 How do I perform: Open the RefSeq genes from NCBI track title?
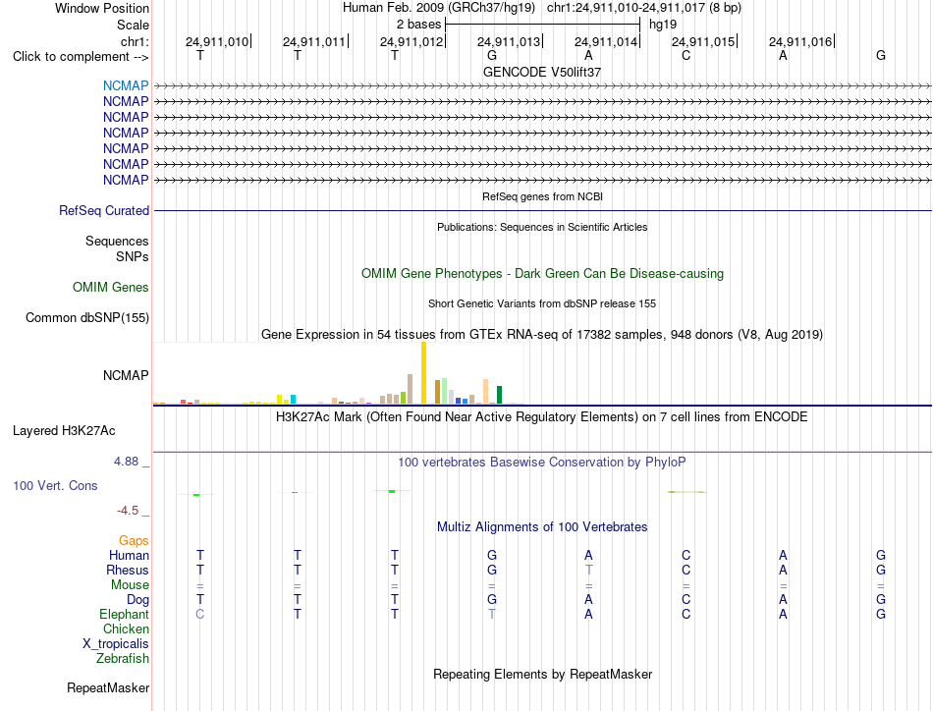click(542, 196)
